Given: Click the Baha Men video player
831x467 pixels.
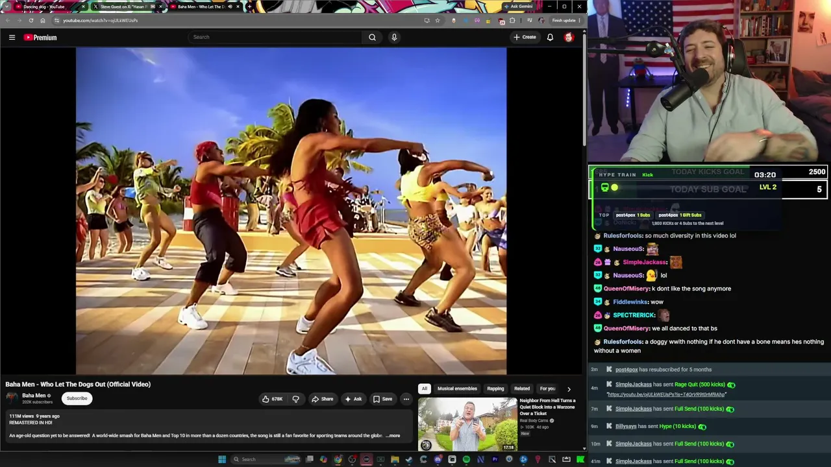Looking at the screenshot, I should (291, 211).
